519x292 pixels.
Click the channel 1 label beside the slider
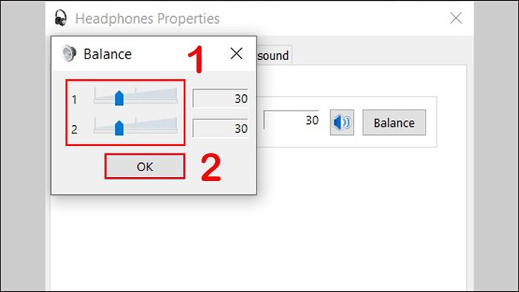(74, 99)
